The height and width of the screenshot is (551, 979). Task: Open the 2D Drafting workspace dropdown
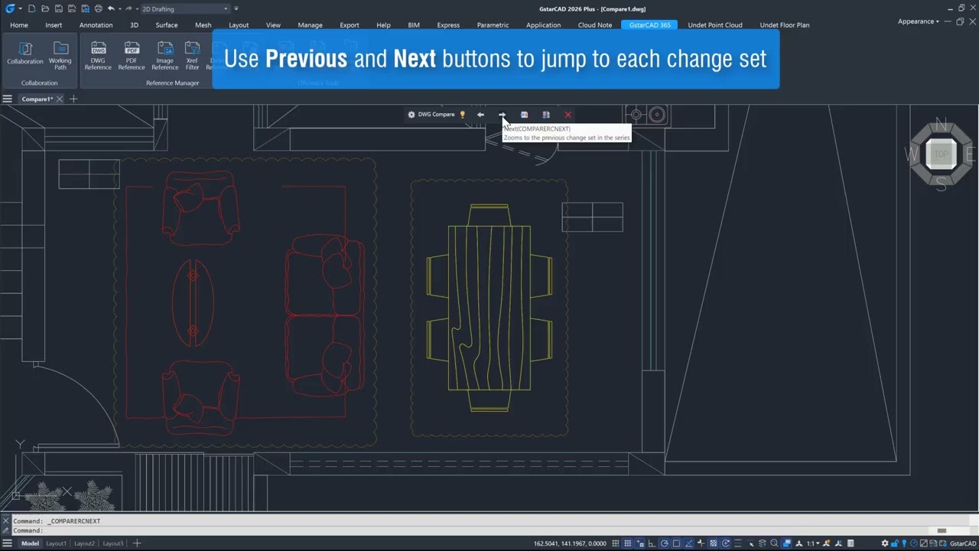pos(185,8)
